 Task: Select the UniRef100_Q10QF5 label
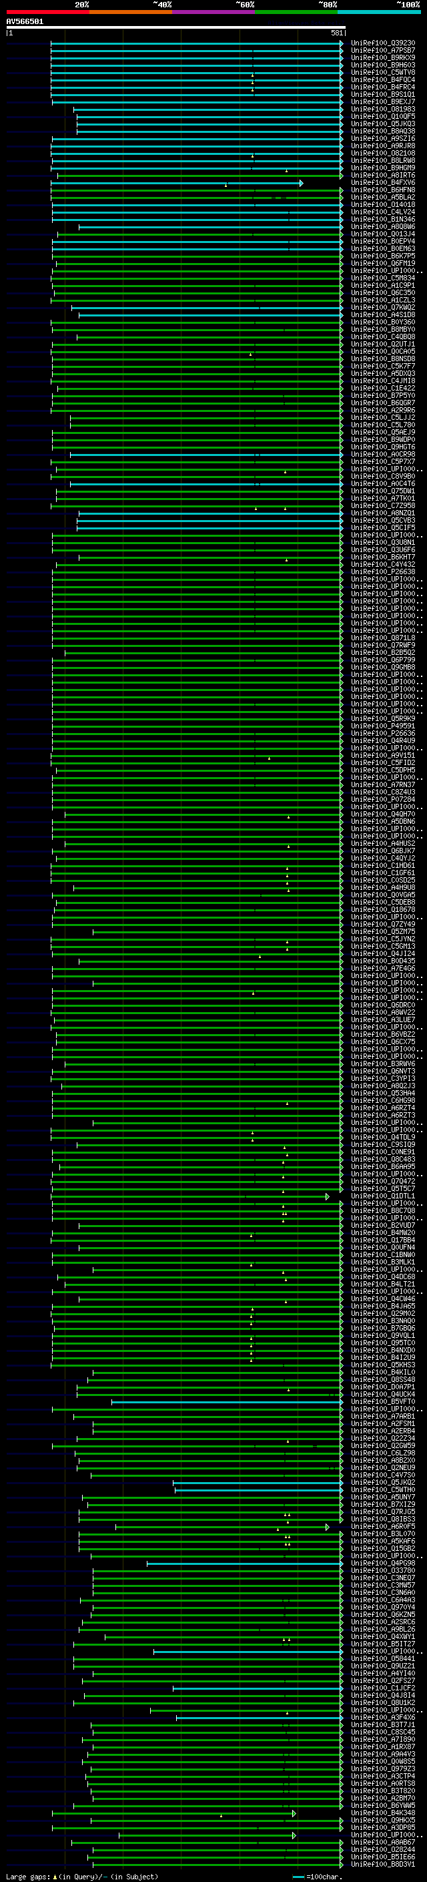[x=383, y=116]
